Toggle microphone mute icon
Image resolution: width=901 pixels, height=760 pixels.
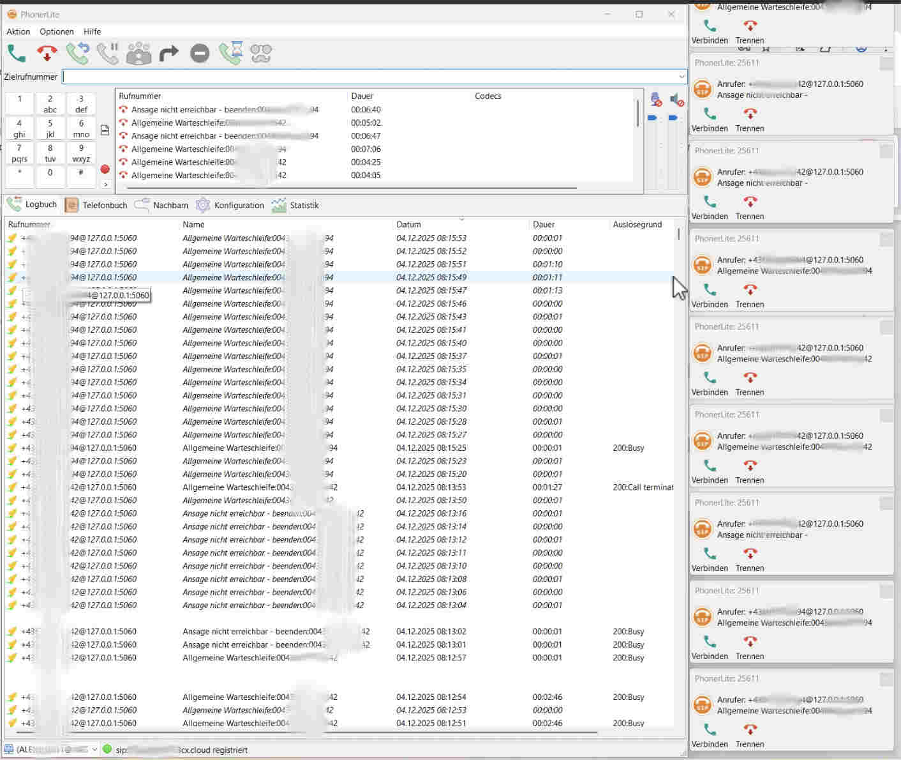655,100
